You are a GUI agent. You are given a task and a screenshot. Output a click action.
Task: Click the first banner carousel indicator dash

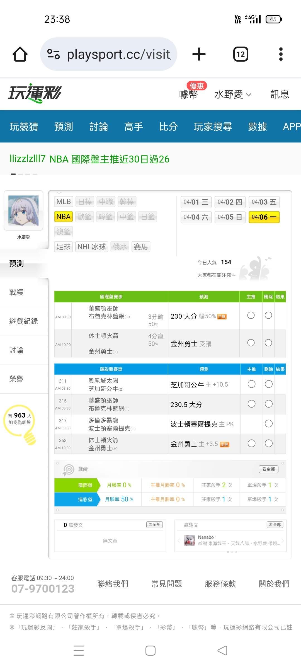pos(13,174)
